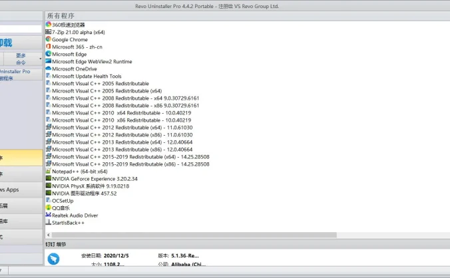Click the OCSetUp installer icon
Screen dimensions: 450x278
(49, 200)
